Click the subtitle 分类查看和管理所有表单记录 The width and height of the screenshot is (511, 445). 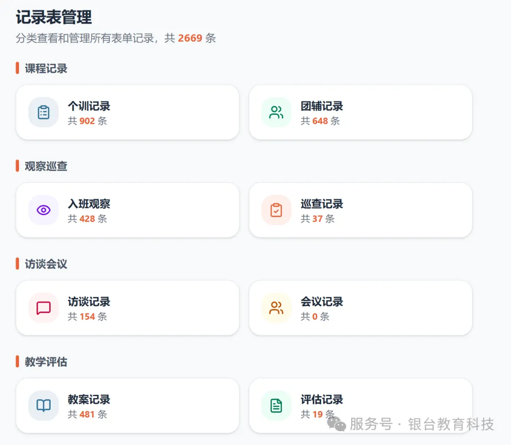[85, 38]
